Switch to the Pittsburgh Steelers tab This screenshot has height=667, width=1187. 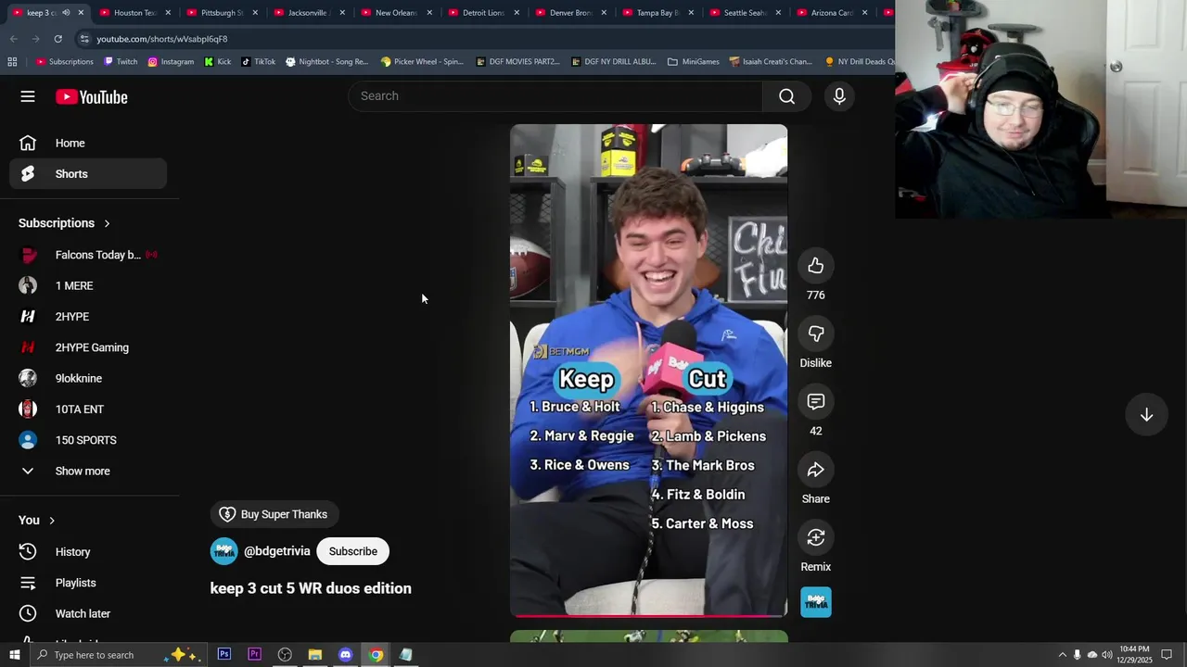222,13
